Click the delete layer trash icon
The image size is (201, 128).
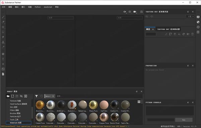[192, 34]
